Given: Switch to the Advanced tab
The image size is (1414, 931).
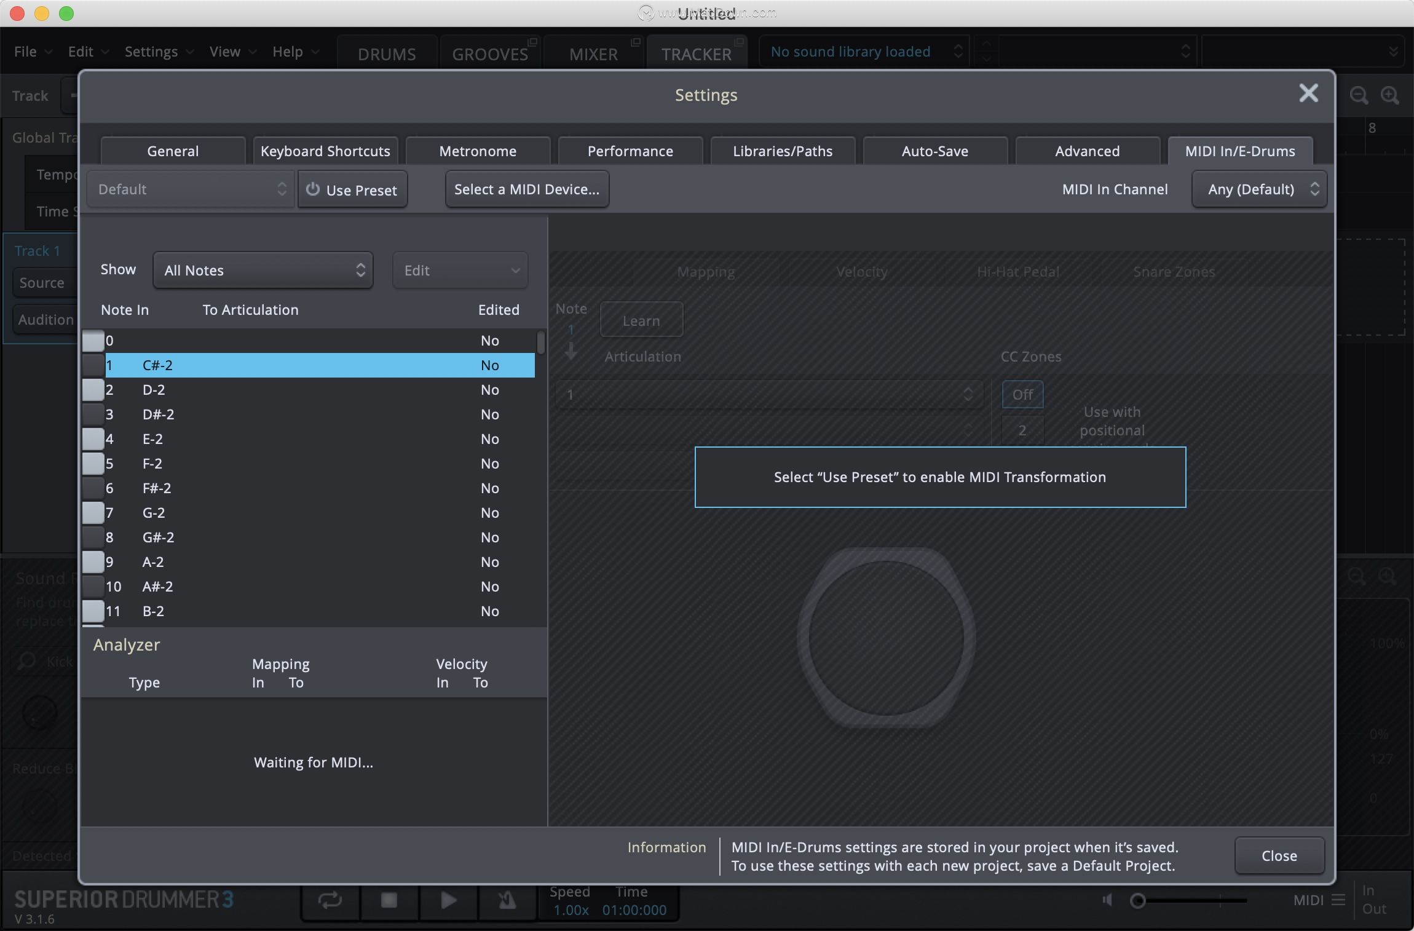Looking at the screenshot, I should click(x=1088, y=151).
